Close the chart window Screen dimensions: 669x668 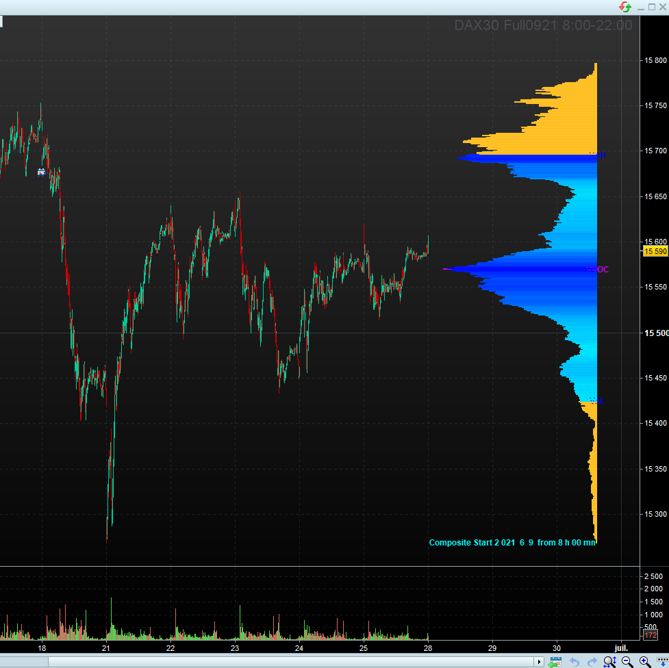(663, 7)
